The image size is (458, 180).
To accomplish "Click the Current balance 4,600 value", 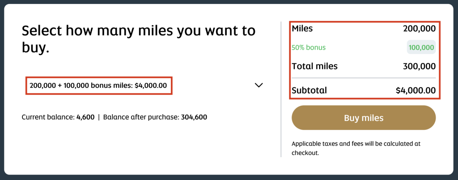I will pos(85,117).
